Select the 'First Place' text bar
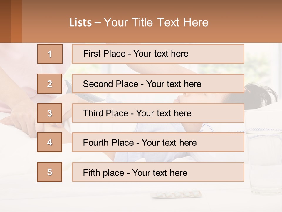The image size is (282, 212). pyautogui.click(x=158, y=54)
